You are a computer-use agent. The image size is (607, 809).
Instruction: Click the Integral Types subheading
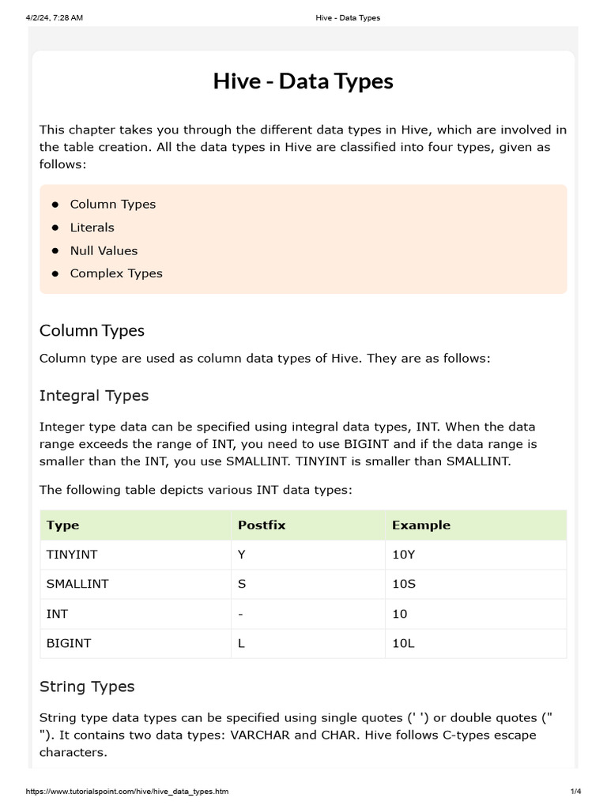(x=94, y=395)
